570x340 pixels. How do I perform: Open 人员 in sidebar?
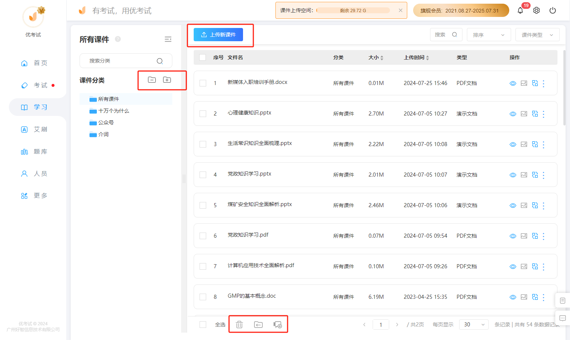coord(34,173)
